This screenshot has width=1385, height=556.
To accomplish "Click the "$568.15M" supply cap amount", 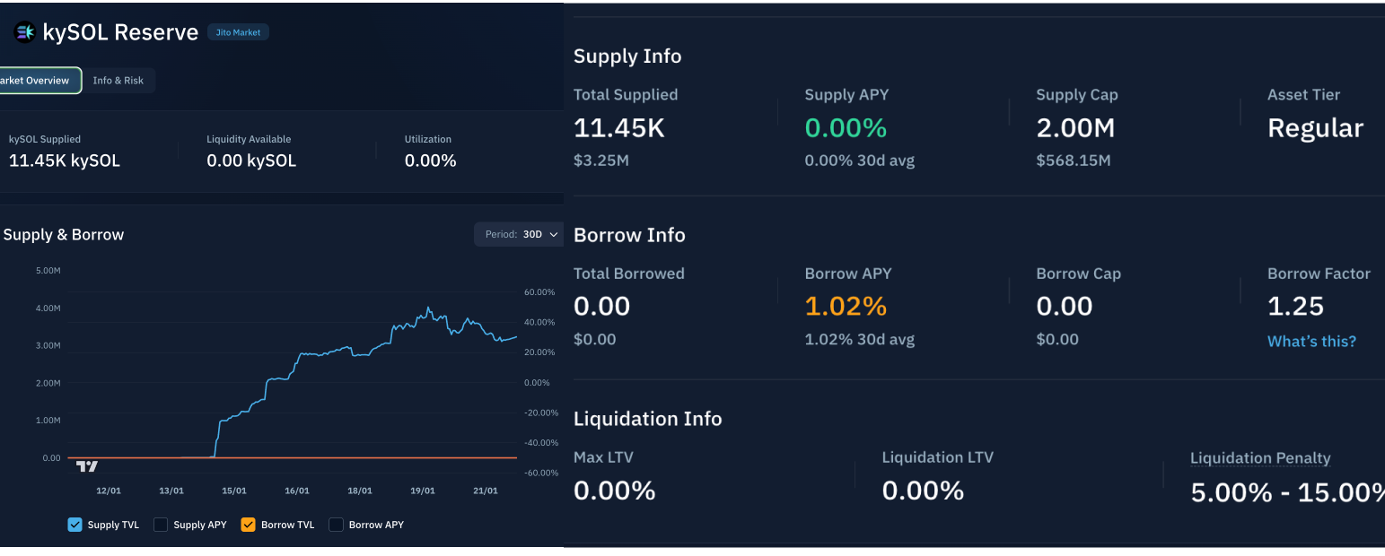I will point(1074,161).
